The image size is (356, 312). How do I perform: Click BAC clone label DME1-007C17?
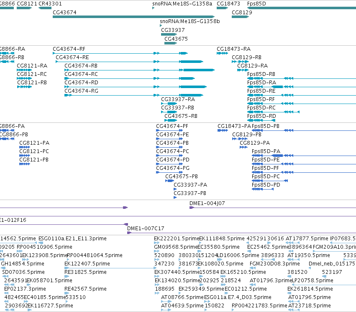[146, 229]
